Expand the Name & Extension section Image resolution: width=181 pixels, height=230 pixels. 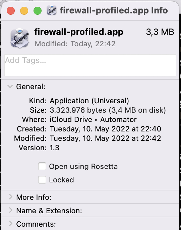coord(10,210)
